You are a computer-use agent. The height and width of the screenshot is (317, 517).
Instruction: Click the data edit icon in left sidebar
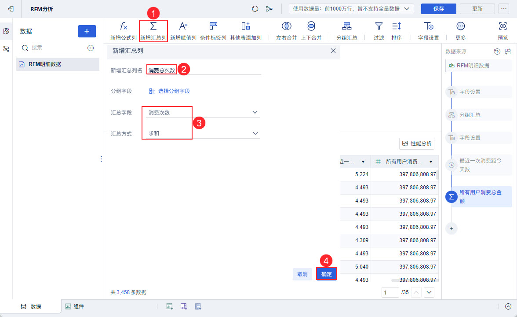tap(6, 31)
